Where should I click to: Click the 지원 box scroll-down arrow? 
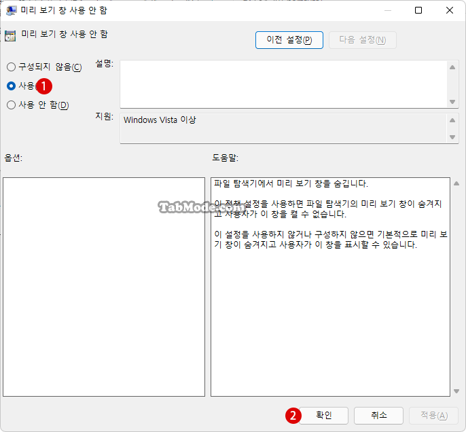pos(452,137)
